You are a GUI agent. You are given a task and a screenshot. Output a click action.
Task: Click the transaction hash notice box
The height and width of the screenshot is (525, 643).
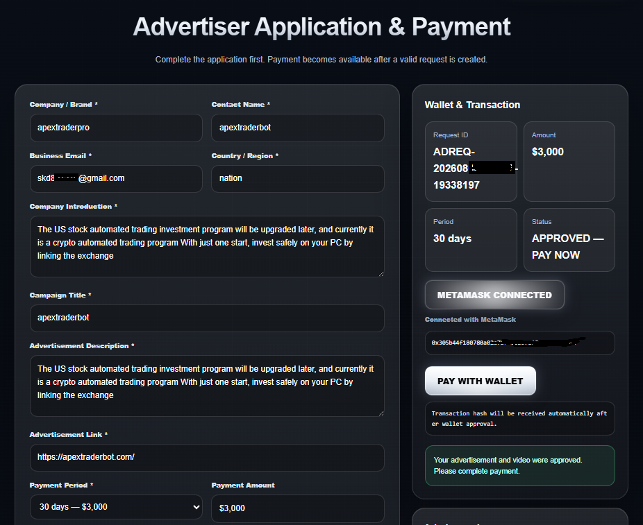point(520,418)
